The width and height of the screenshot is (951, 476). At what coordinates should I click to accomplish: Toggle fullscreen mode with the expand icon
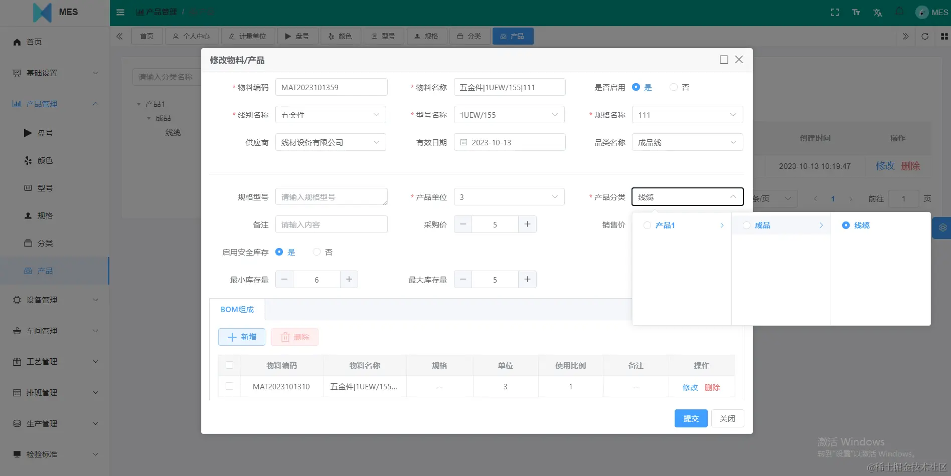835,12
